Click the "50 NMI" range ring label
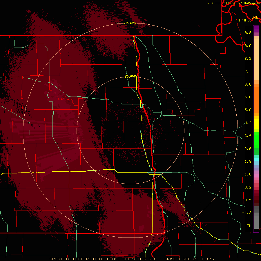The image size is (261, 261). (130, 77)
